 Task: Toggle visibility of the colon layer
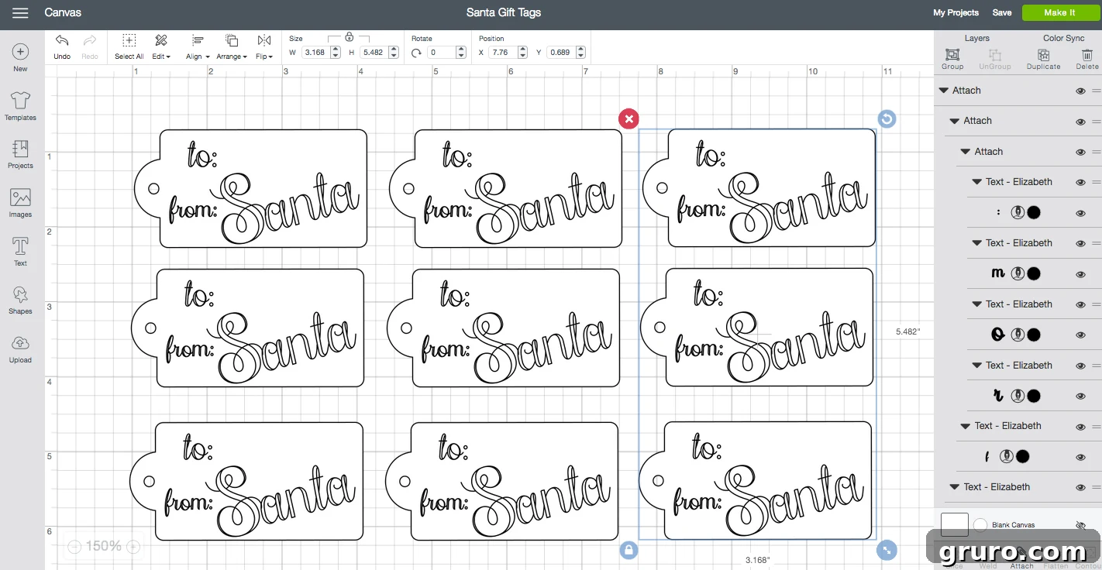click(x=1080, y=213)
